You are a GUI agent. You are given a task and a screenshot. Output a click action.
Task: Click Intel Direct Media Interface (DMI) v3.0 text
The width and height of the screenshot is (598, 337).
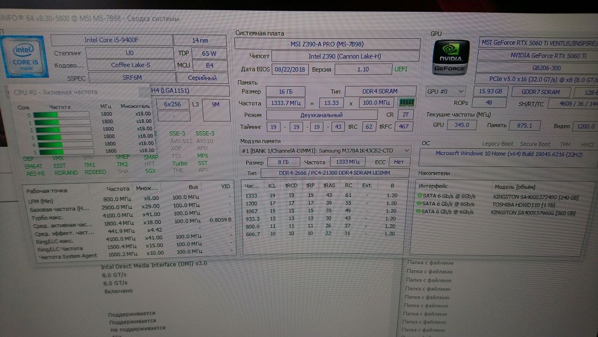coord(154,265)
